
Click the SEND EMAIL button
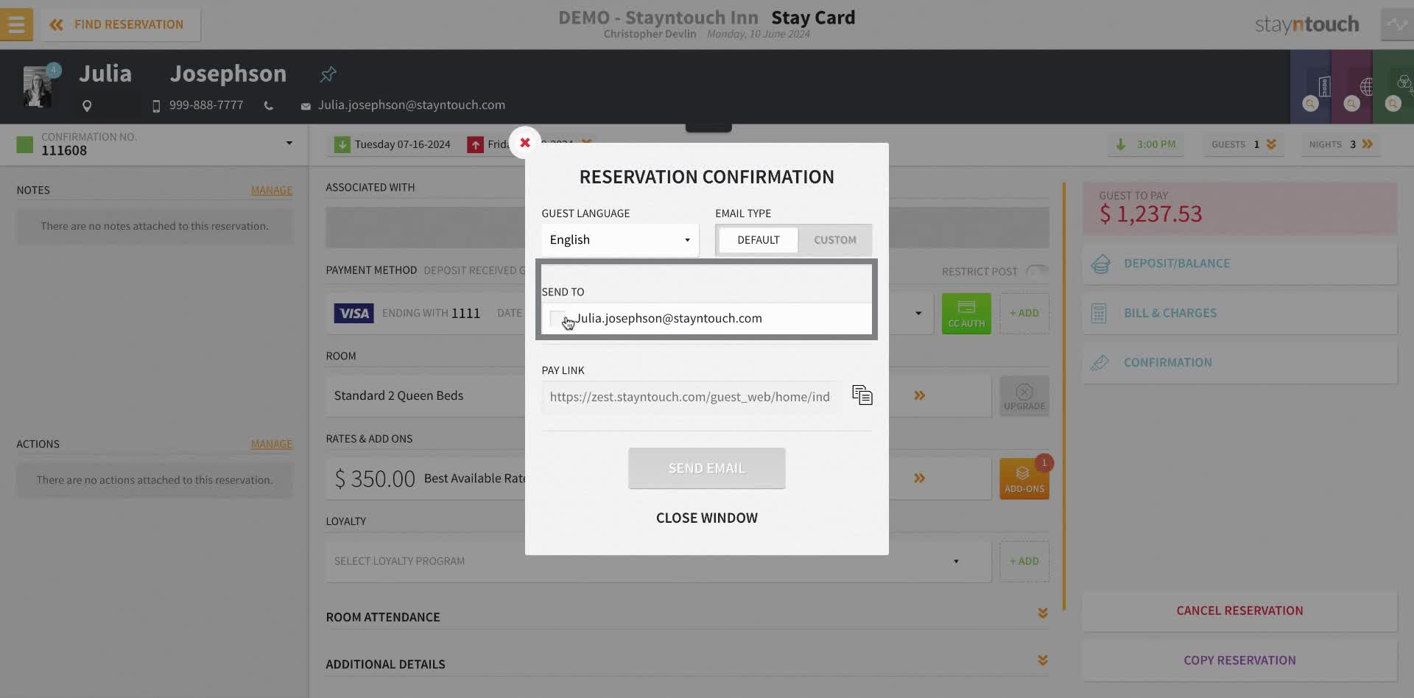(707, 468)
